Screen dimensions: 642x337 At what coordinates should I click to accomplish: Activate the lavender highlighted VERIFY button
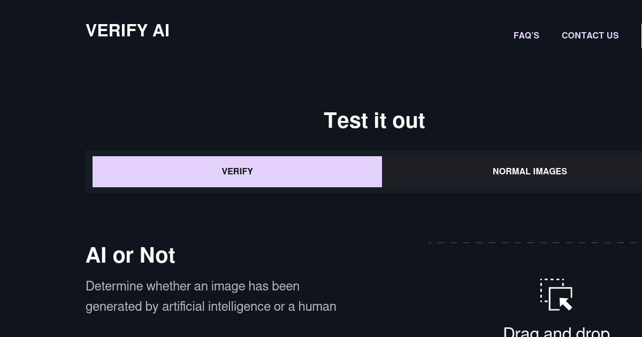(237, 172)
